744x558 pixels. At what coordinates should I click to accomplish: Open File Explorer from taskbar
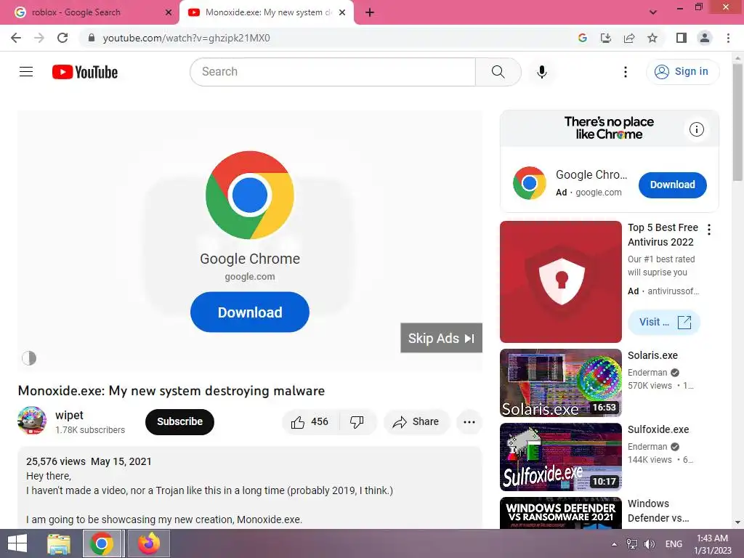[x=59, y=543]
